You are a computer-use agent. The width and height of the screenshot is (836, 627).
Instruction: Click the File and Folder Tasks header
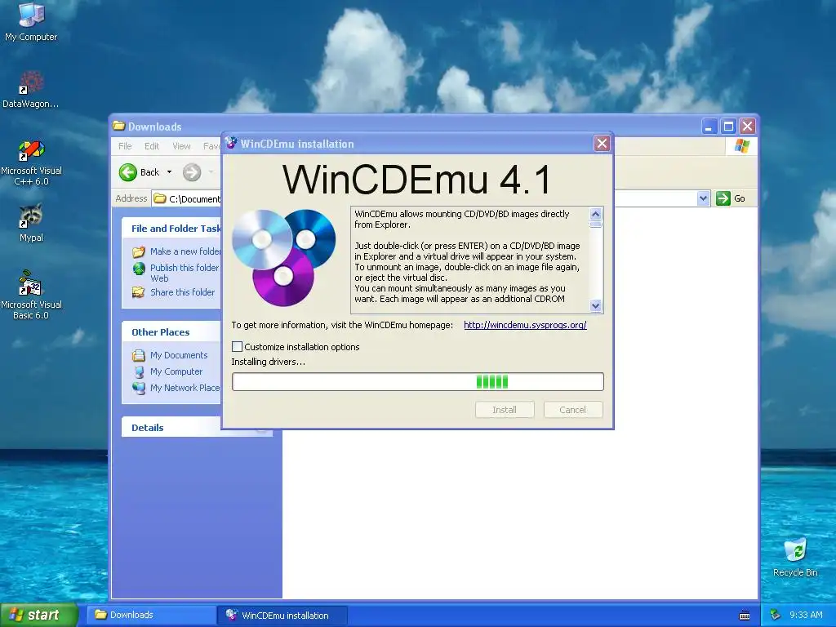point(171,229)
